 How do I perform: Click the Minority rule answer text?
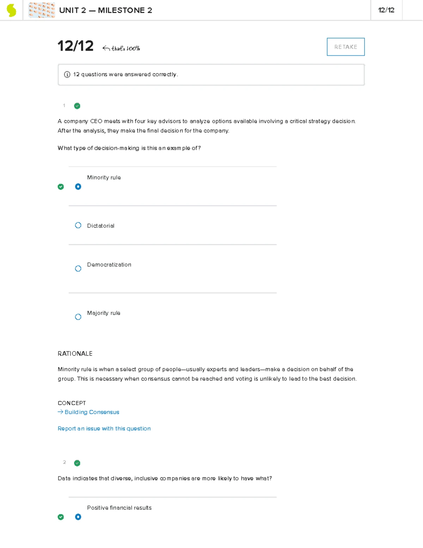104,177
